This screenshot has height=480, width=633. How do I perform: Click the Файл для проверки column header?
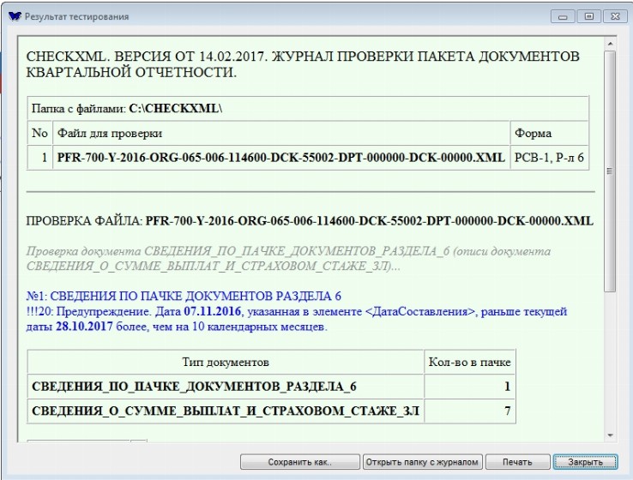click(109, 134)
